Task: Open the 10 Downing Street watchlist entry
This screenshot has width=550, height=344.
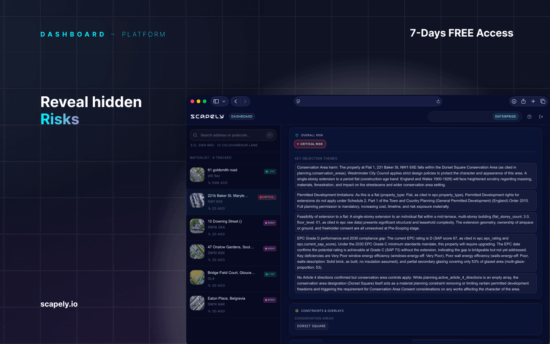Action: coord(233,228)
